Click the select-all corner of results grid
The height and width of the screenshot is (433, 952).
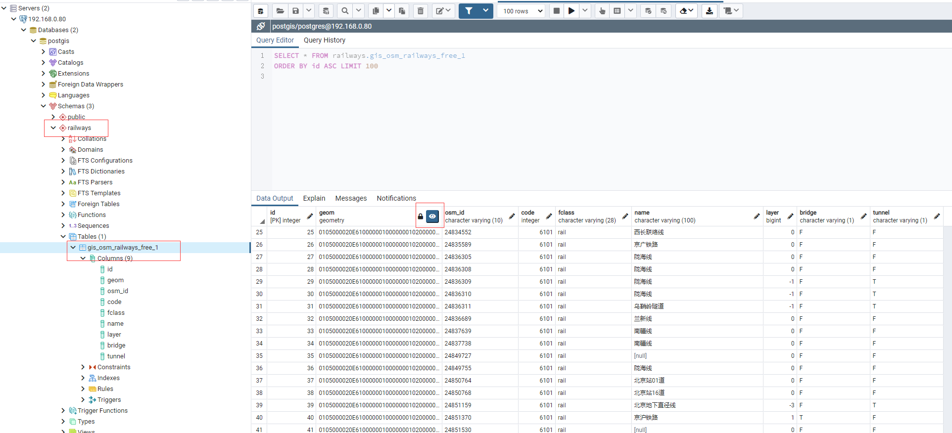259,216
